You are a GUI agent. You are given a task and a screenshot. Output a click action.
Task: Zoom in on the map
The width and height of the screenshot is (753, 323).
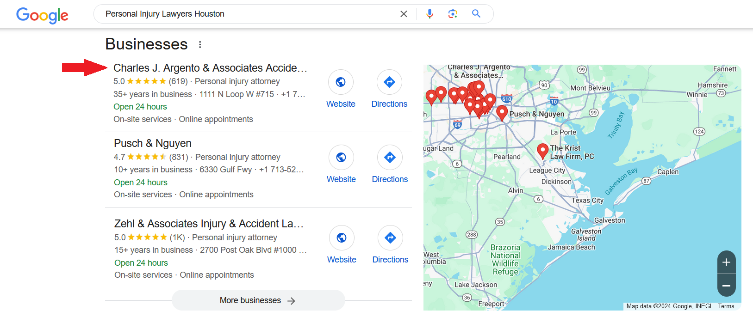point(726,262)
